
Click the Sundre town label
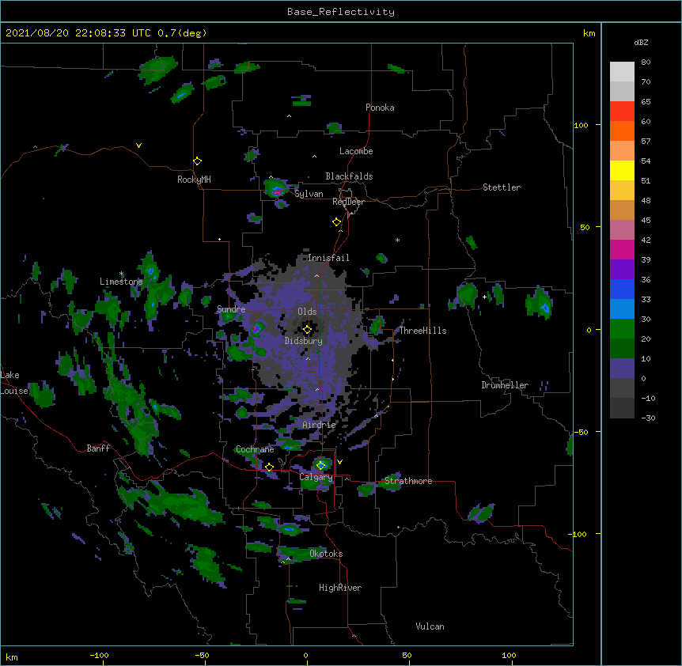(231, 309)
